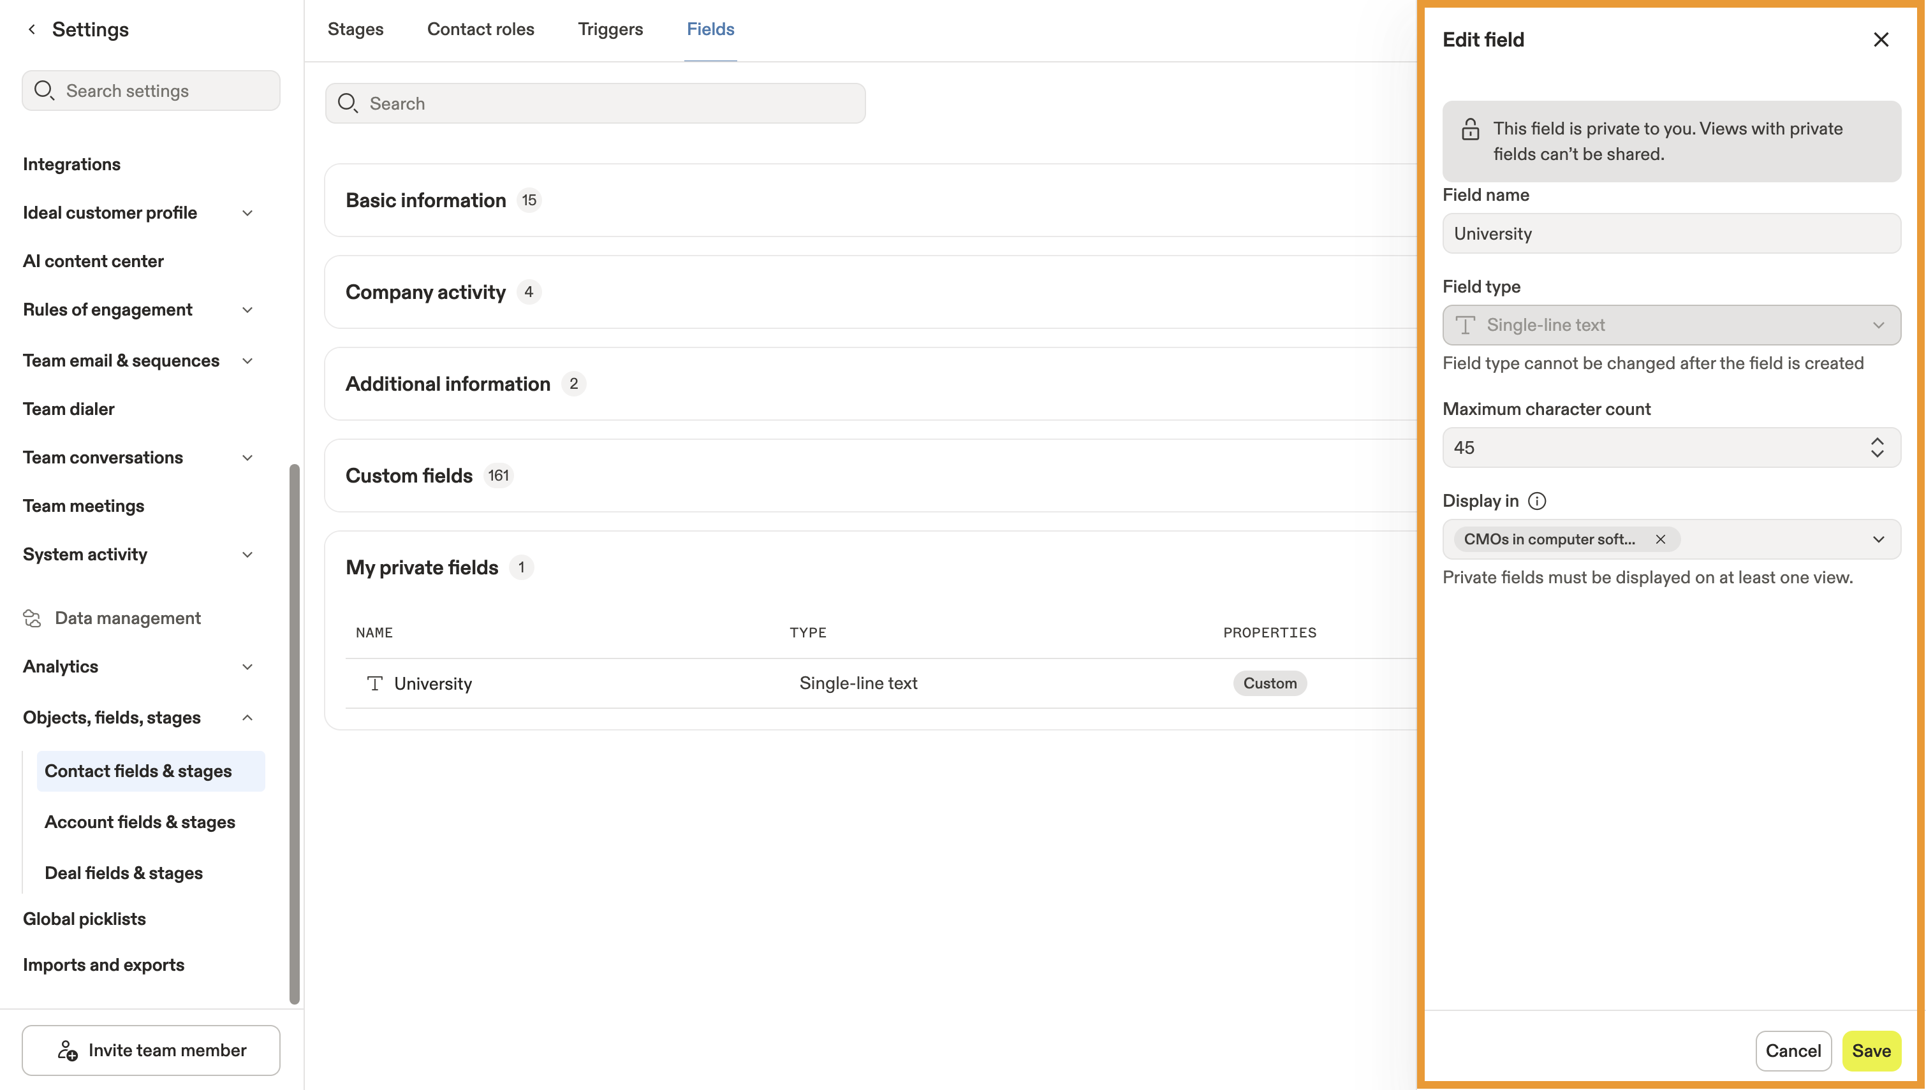1926x1090 pixels.
Task: Click the Display in info icon
Action: click(1536, 501)
